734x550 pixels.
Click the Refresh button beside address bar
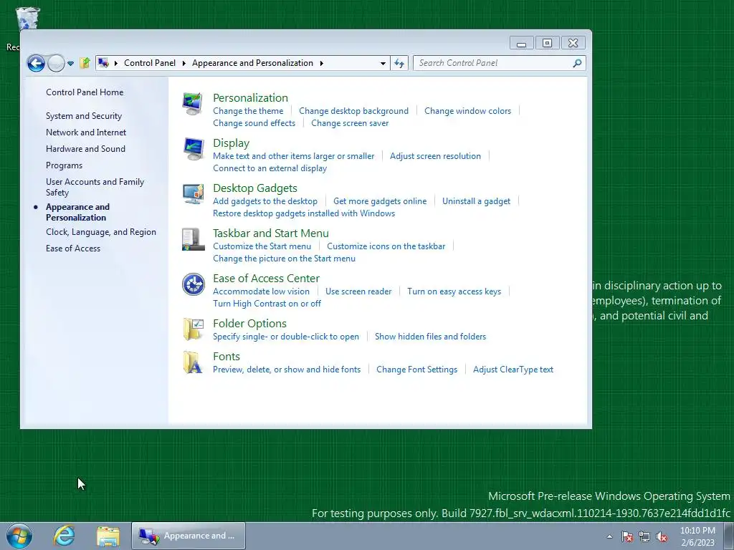(399, 63)
